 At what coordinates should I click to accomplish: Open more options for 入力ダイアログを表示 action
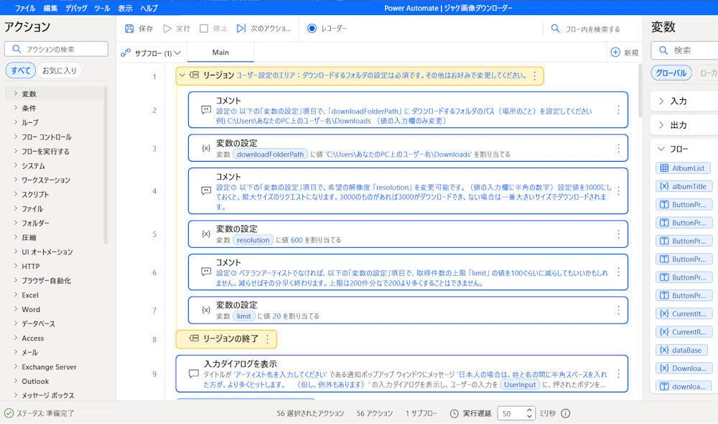pyautogui.click(x=618, y=374)
